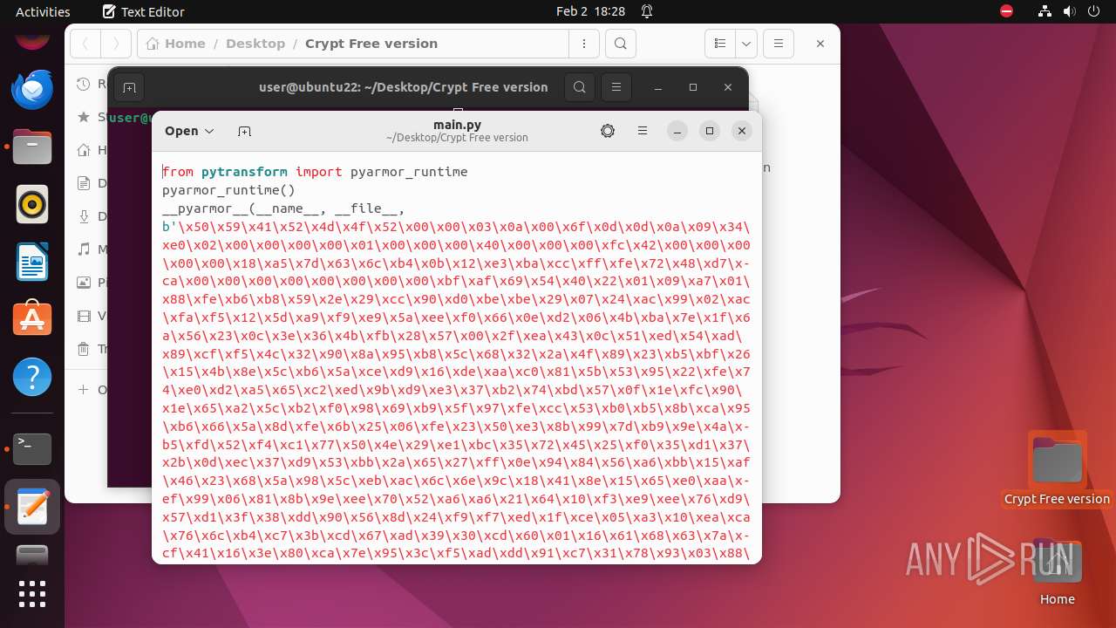The width and height of the screenshot is (1116, 628).
Task: Open search in the terminal window
Action: tap(580, 87)
